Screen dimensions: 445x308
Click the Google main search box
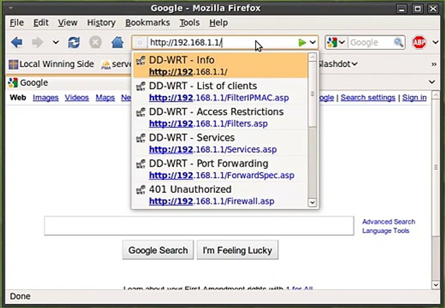pyautogui.click(x=199, y=226)
